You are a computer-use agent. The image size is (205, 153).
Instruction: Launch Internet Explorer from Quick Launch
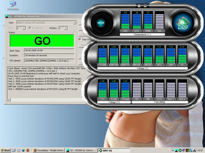coord(14,150)
